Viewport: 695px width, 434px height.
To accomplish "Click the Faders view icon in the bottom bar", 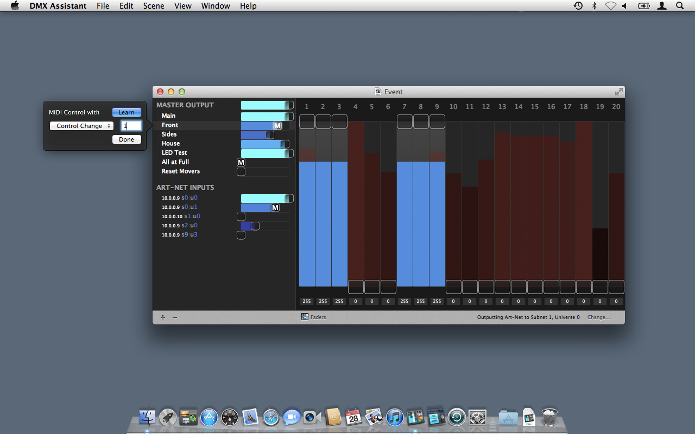I will 305,317.
